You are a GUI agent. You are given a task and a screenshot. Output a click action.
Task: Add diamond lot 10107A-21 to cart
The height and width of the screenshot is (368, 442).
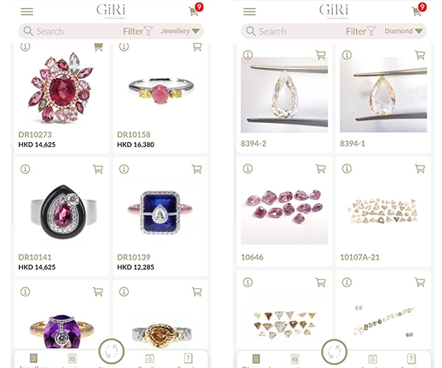pos(420,169)
